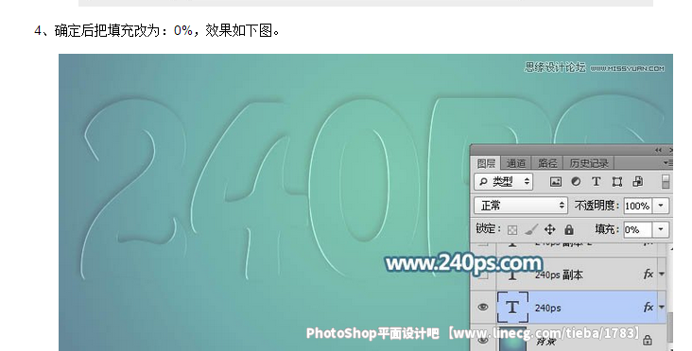Toggle visibility of the 背景 layer
This screenshot has width=692, height=351.
pos(483,340)
